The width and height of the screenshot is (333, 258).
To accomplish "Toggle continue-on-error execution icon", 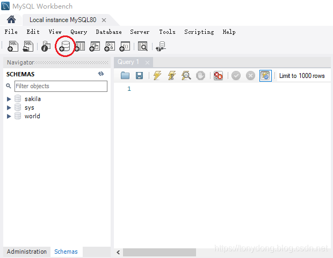I will (x=218, y=75).
